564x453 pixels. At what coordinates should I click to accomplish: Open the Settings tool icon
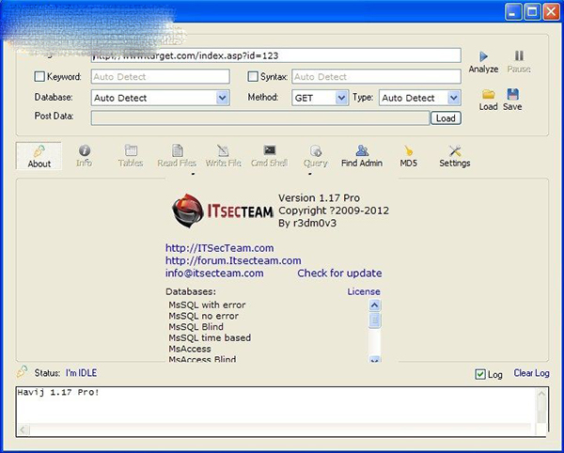click(455, 150)
